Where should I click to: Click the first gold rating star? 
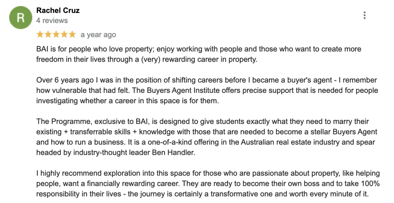(40, 34)
